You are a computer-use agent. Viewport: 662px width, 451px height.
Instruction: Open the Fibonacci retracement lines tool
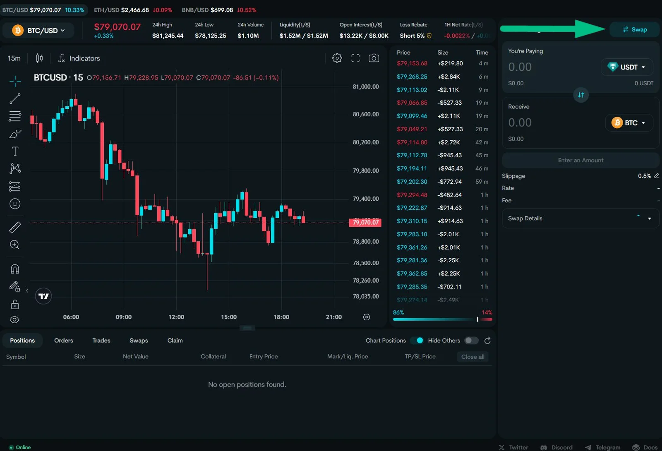15,116
